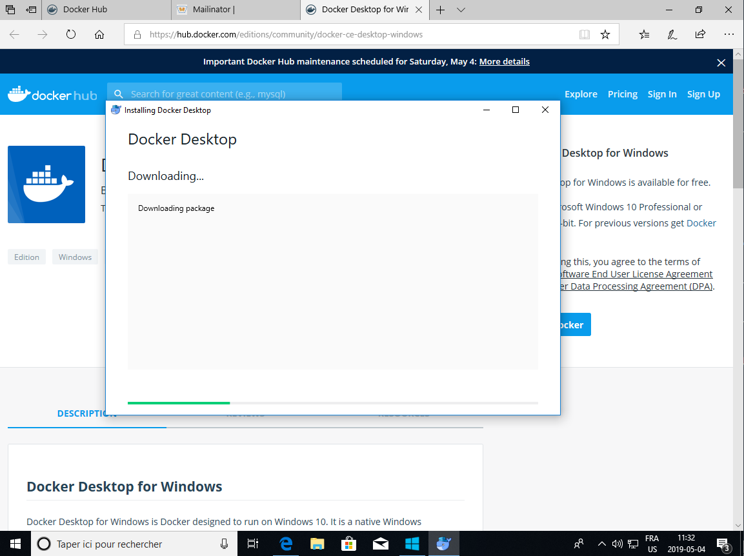
Task: Click Sign Up in Docker header
Action: 703,94
